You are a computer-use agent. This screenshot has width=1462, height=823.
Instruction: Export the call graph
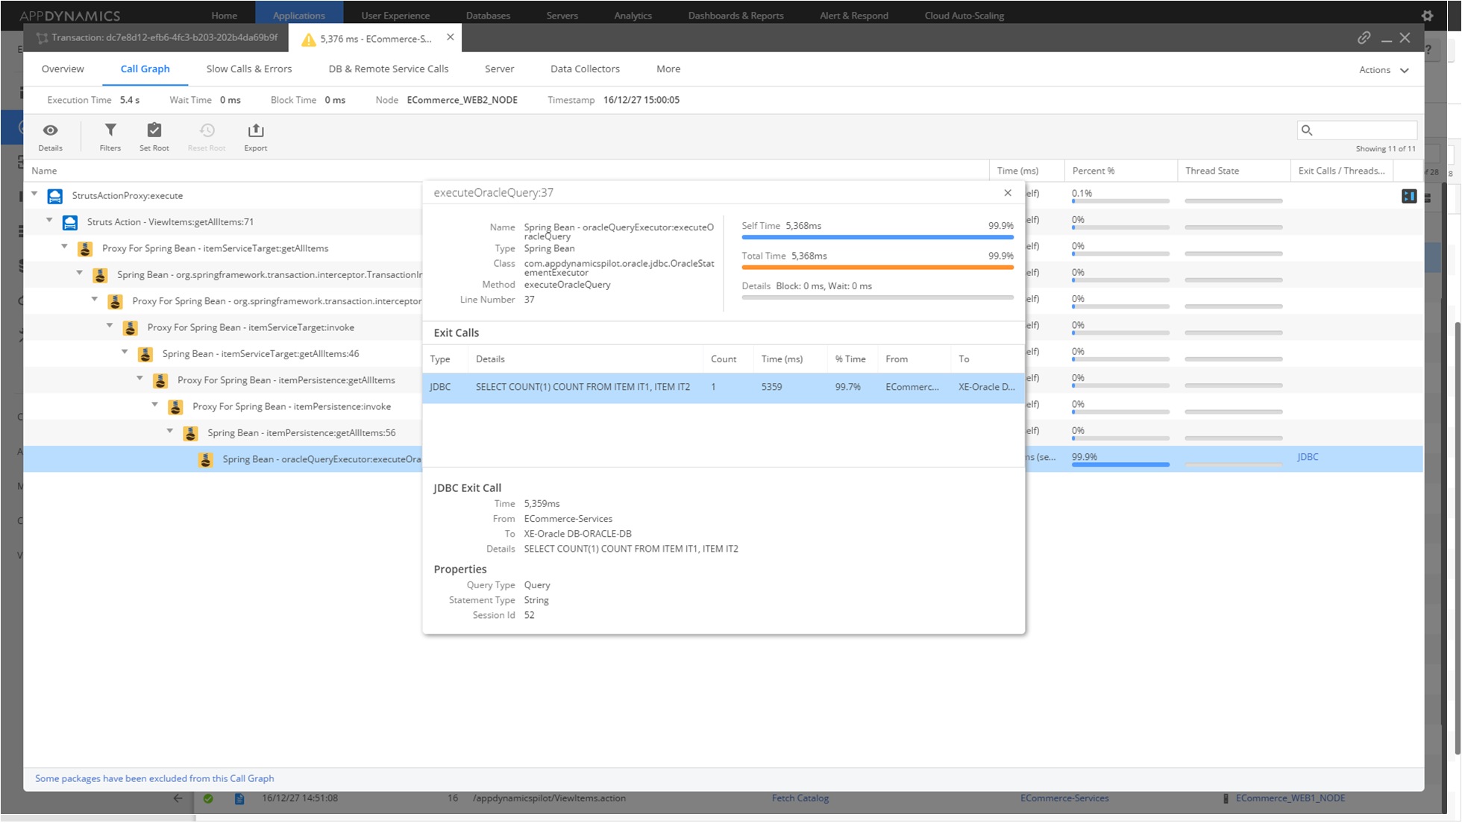255,131
